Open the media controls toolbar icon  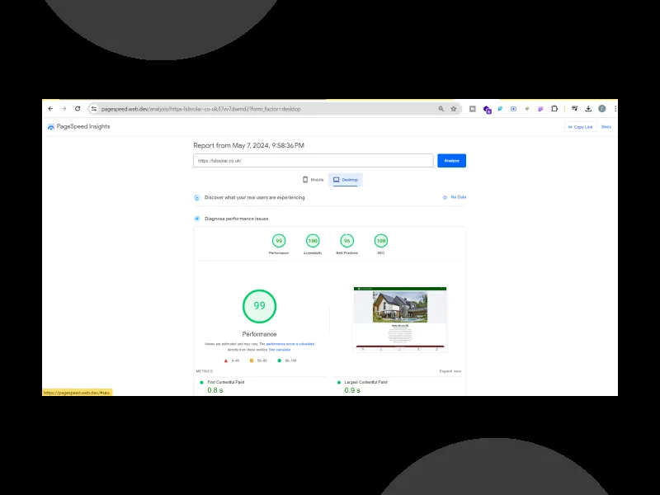[574, 109]
